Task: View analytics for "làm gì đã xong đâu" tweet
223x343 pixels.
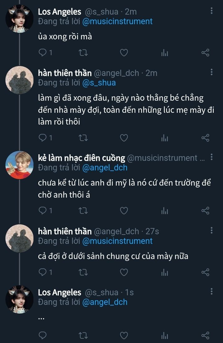Action: pos(164,138)
